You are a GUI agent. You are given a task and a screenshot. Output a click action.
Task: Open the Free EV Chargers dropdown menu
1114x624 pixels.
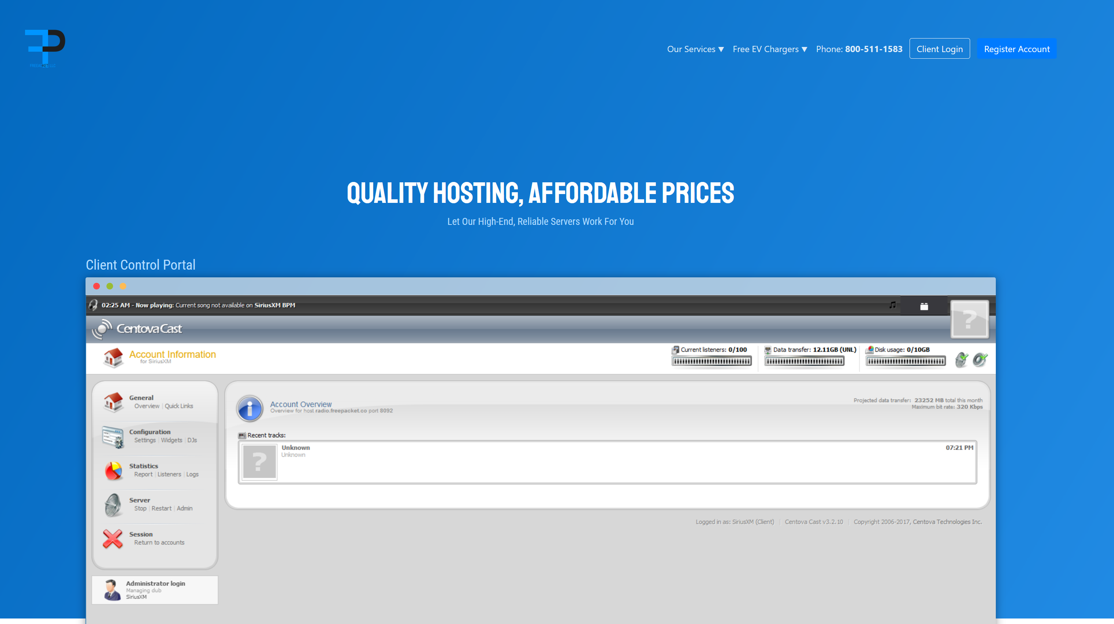[770, 49]
